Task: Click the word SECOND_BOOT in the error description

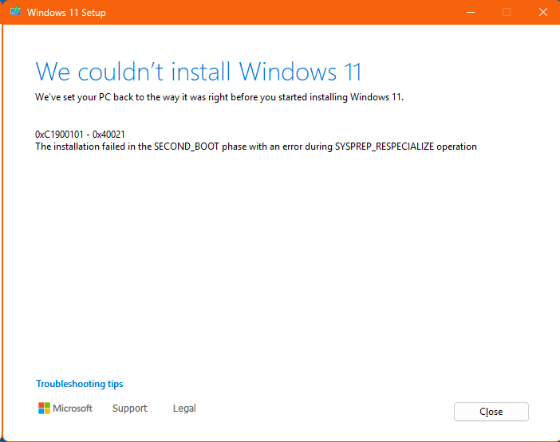Action: (187, 147)
